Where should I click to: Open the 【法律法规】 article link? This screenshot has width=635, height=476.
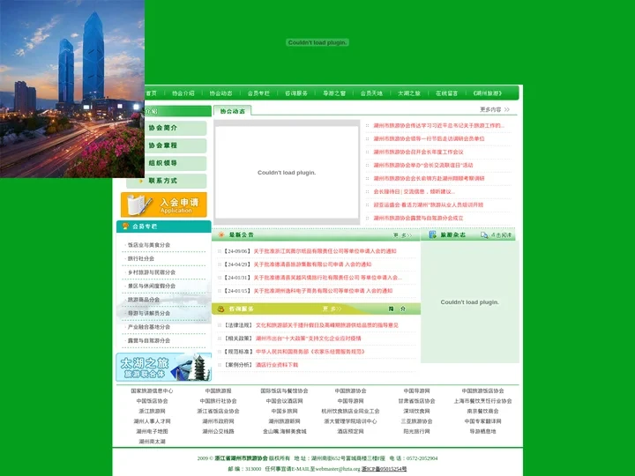pos(327,325)
